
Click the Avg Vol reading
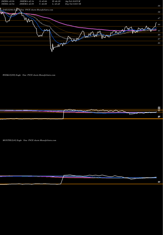(73, 1)
